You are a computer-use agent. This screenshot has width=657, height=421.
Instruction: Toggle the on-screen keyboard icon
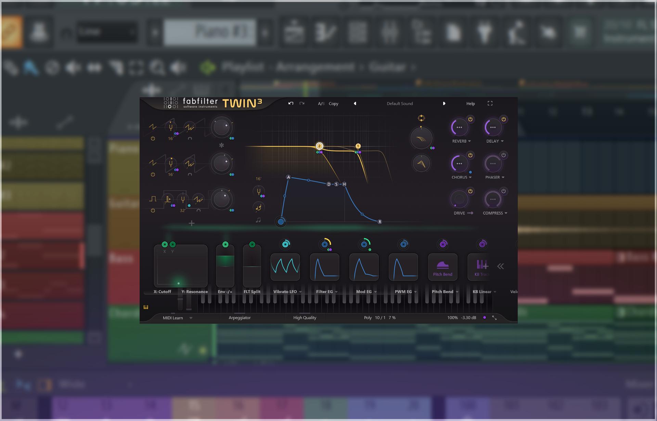(x=146, y=307)
